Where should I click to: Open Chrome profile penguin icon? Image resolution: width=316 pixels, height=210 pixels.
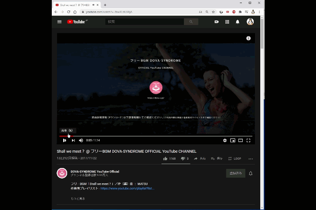[253, 12]
